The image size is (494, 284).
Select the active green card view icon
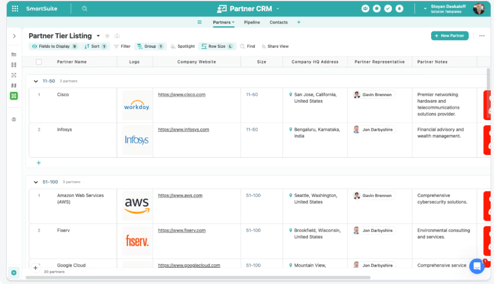(14, 96)
